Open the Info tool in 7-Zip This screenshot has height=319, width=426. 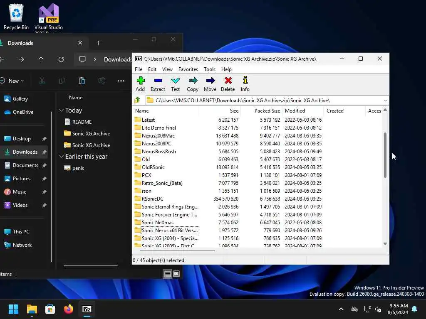point(245,84)
